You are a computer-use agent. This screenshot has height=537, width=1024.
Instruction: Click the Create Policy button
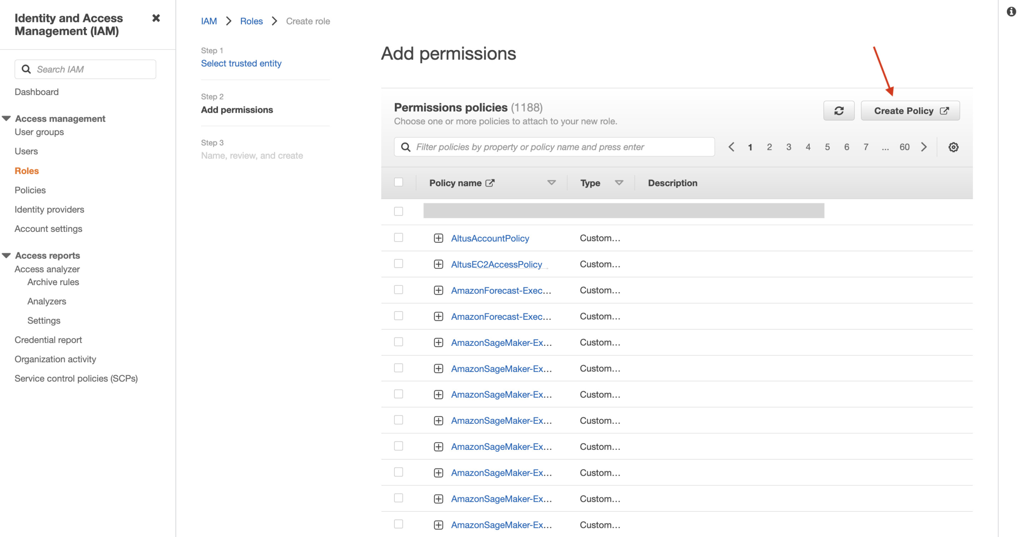click(x=910, y=111)
